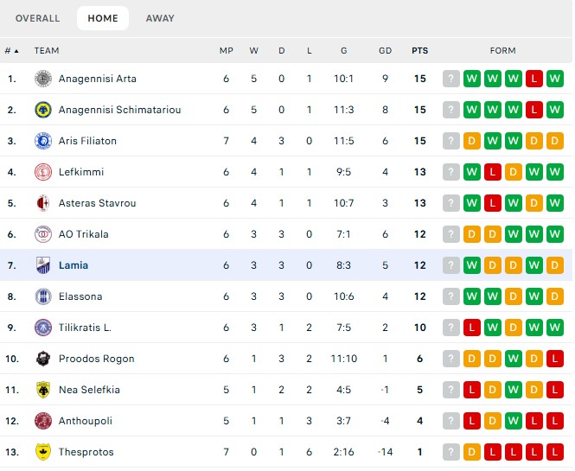The image size is (575, 471).
Task: Switch to the Away standings tab
Action: point(160,18)
